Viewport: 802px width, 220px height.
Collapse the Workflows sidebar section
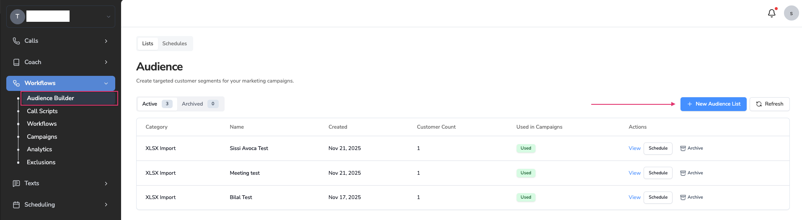[106, 83]
